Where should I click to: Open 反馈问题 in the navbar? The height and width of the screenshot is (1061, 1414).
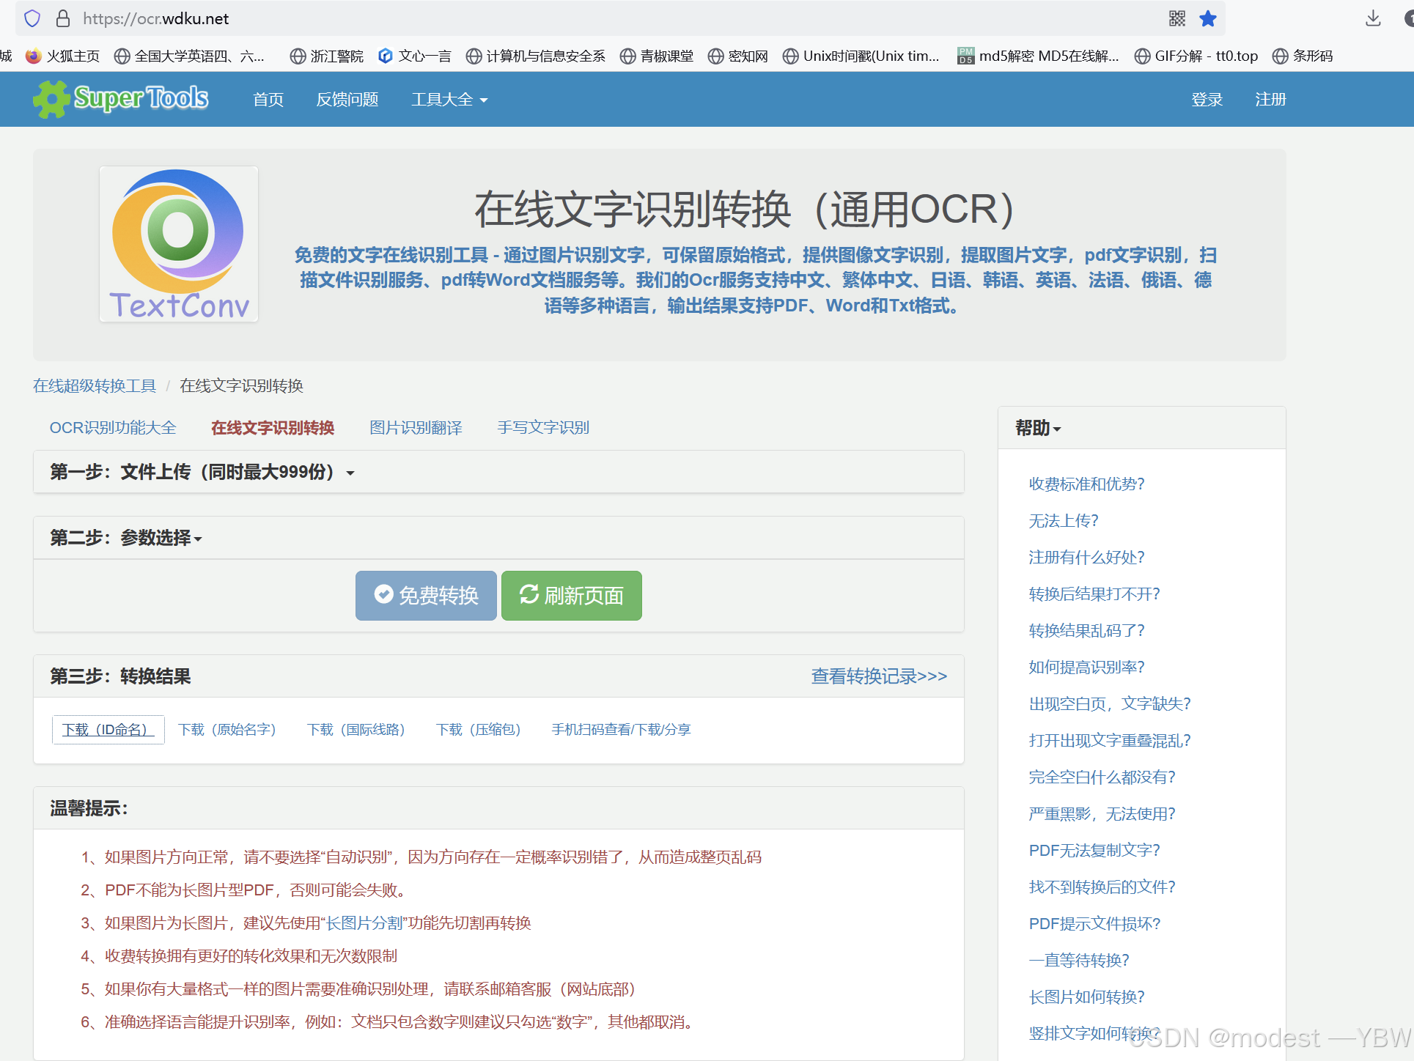(x=347, y=100)
